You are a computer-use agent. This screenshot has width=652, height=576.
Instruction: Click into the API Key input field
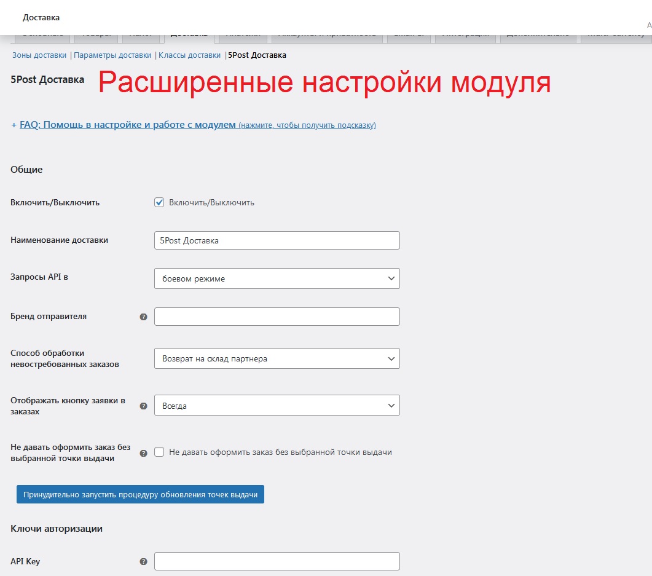277,561
